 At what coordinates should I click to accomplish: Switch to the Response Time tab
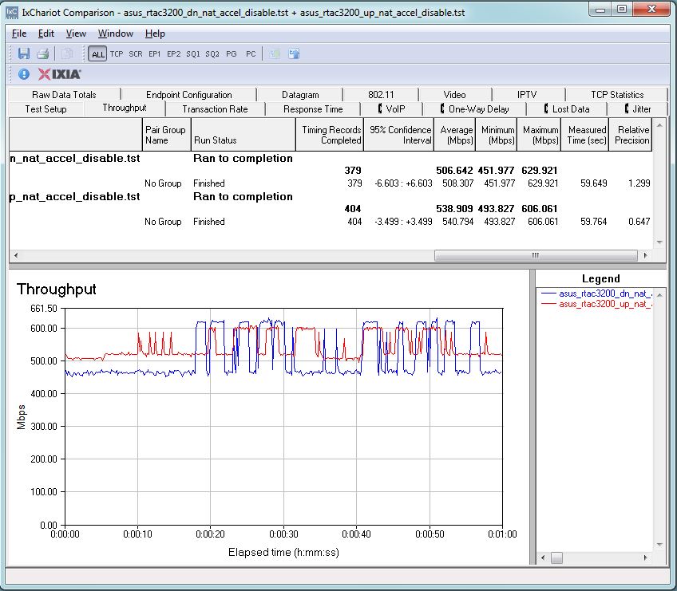click(313, 109)
